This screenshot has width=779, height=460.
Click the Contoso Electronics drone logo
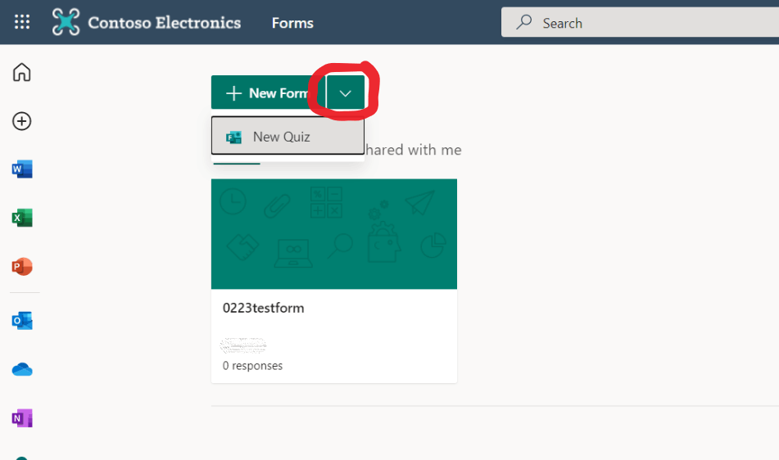[x=66, y=22]
